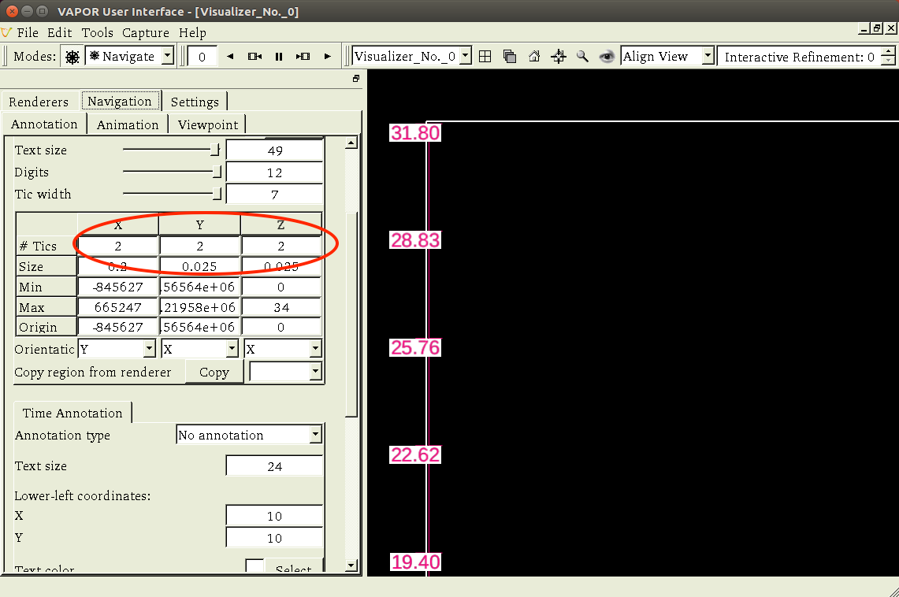Switch to the Settings tab

[195, 102]
